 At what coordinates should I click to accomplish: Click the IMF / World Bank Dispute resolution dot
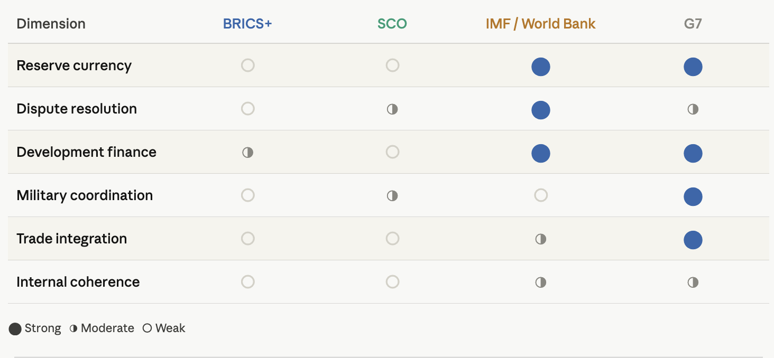coord(540,110)
